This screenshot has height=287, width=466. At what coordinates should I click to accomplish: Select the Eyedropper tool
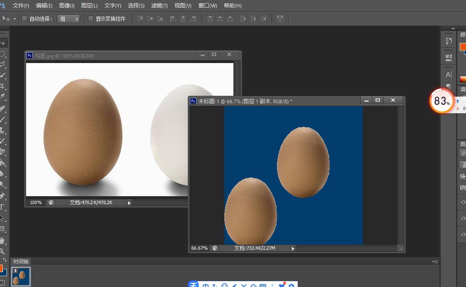(2, 97)
